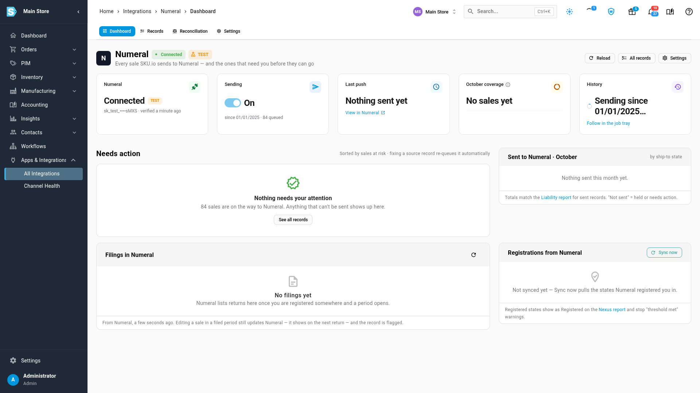Click the job tray icon with badge 1
Image resolution: width=700 pixels, height=393 pixels.
point(590,10)
